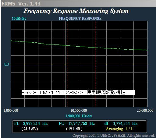The width and height of the screenshot is (156, 138).
Task: Click the 0.0 level axis label
Action: (x=6, y=65)
